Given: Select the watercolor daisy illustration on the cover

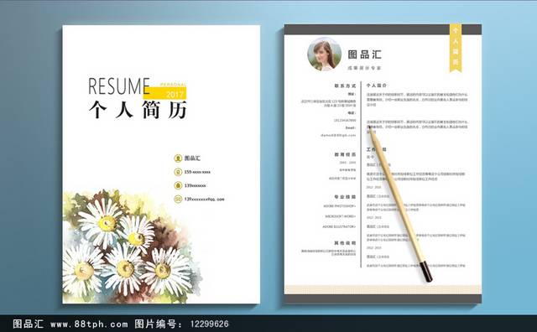Looking at the screenshot, I should click(x=132, y=246).
